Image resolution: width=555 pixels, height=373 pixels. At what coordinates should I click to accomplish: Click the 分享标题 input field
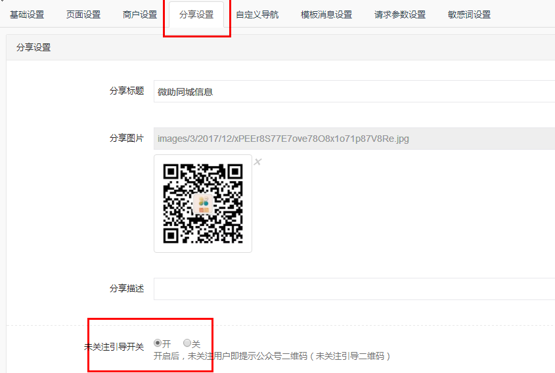tap(354, 91)
